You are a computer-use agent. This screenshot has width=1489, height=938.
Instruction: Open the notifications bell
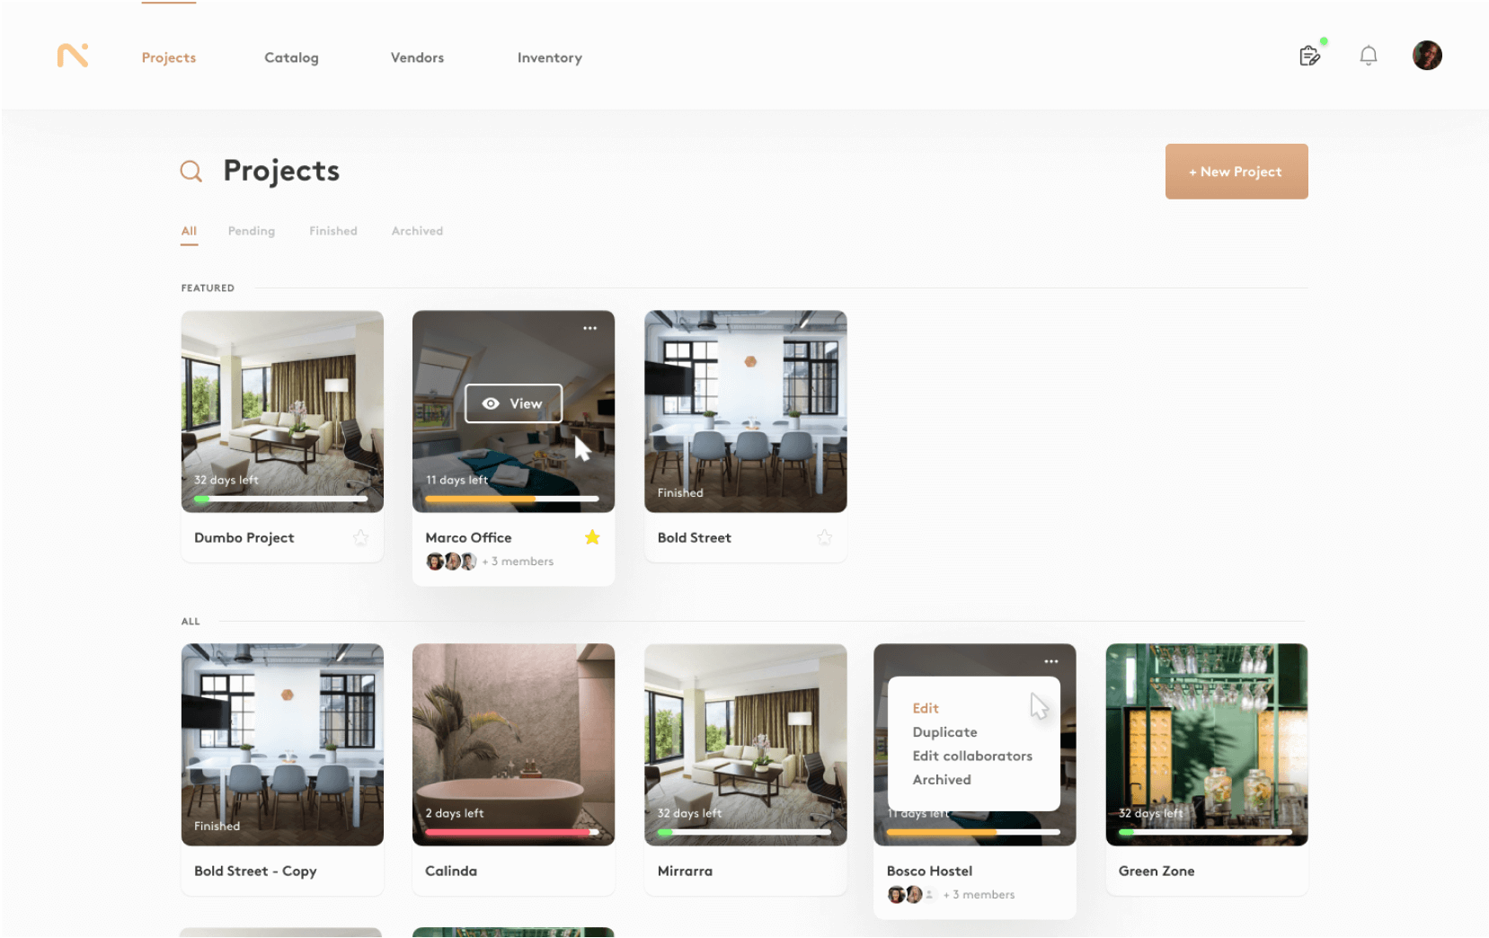pos(1368,56)
